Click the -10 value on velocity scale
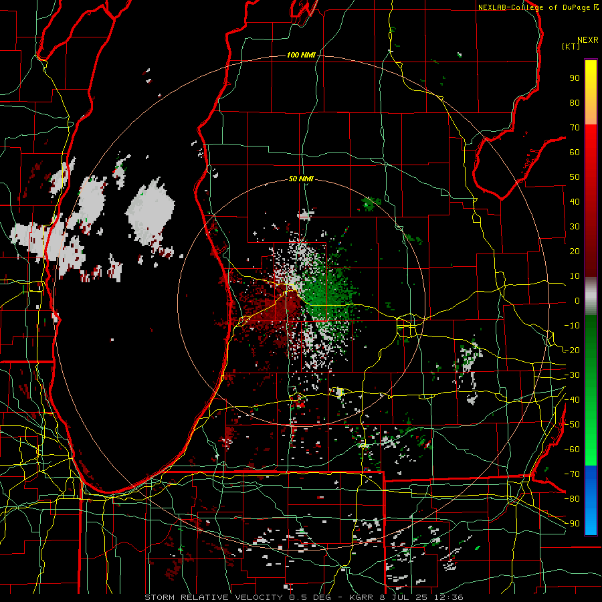 (572, 326)
